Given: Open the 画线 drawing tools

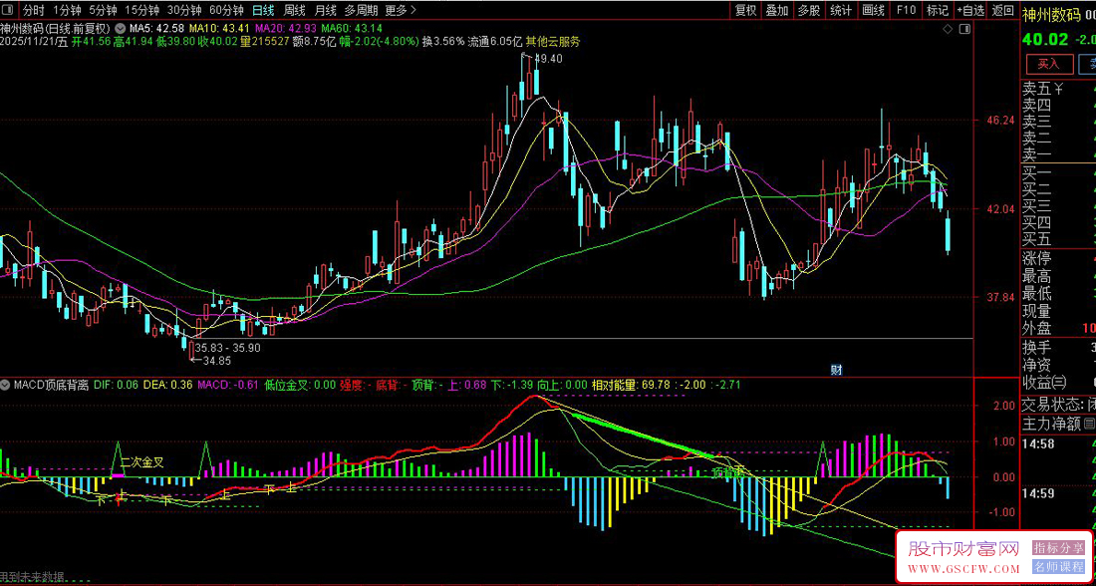Looking at the screenshot, I should point(873,10).
